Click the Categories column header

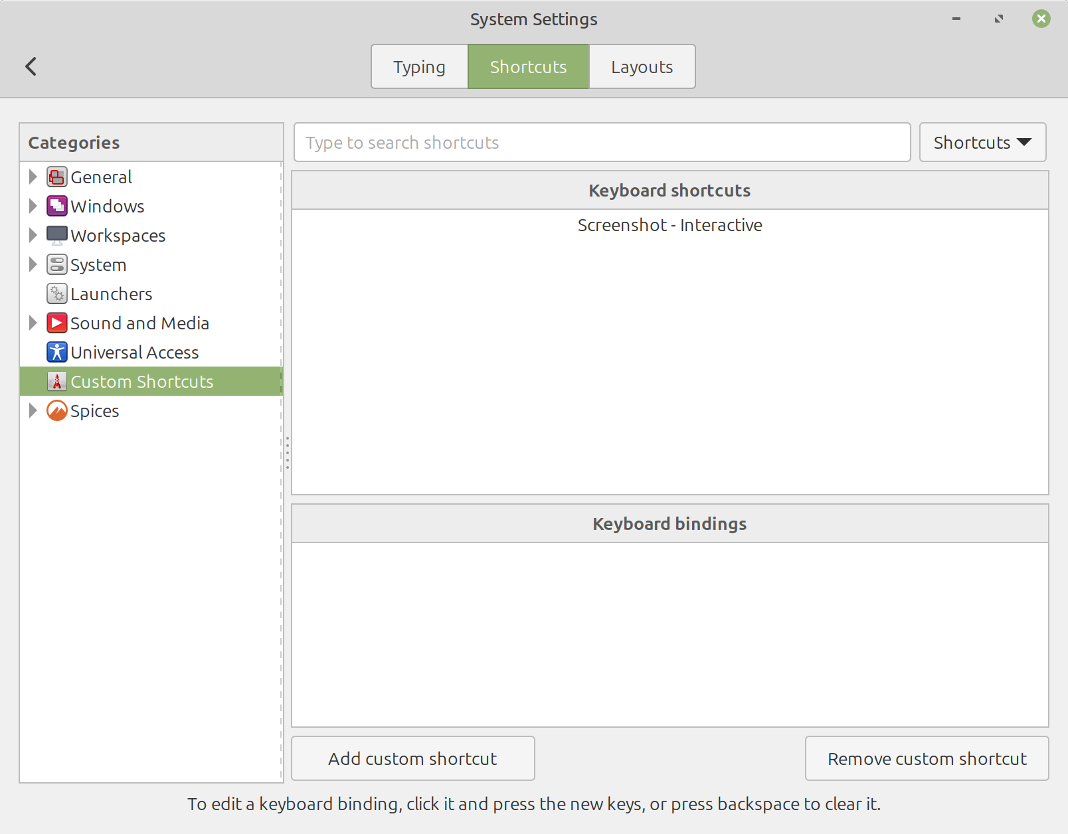151,142
